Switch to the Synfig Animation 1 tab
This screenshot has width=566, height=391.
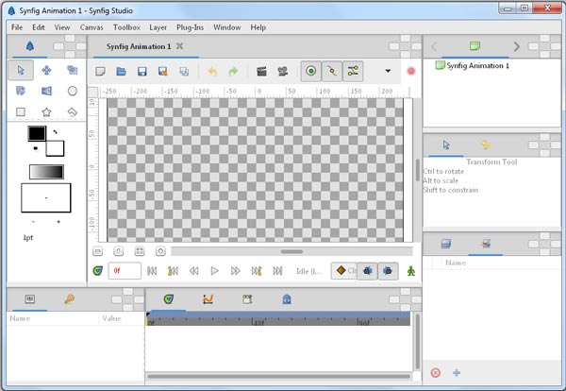[139, 46]
